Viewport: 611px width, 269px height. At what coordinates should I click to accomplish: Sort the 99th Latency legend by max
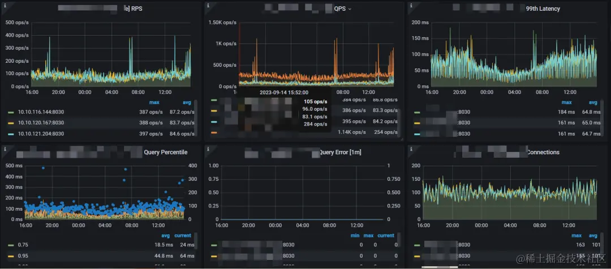click(566, 102)
